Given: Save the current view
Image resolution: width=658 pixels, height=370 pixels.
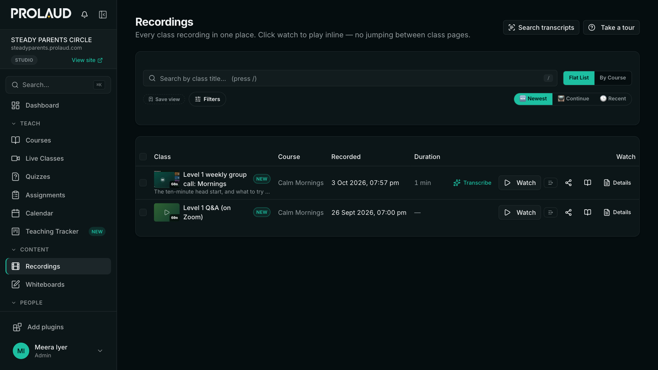Looking at the screenshot, I should (164, 99).
